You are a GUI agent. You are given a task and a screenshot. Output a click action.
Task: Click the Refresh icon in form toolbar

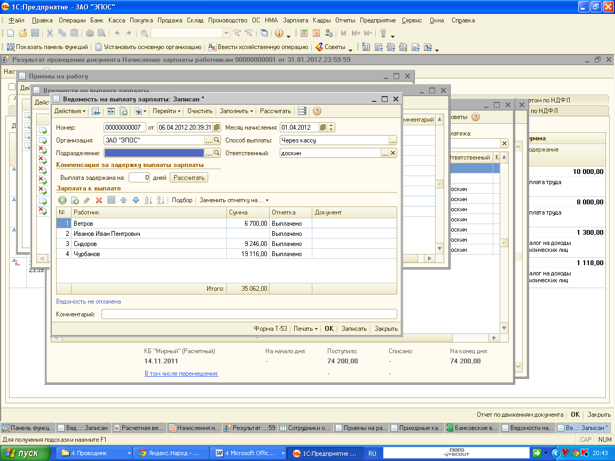(x=111, y=112)
